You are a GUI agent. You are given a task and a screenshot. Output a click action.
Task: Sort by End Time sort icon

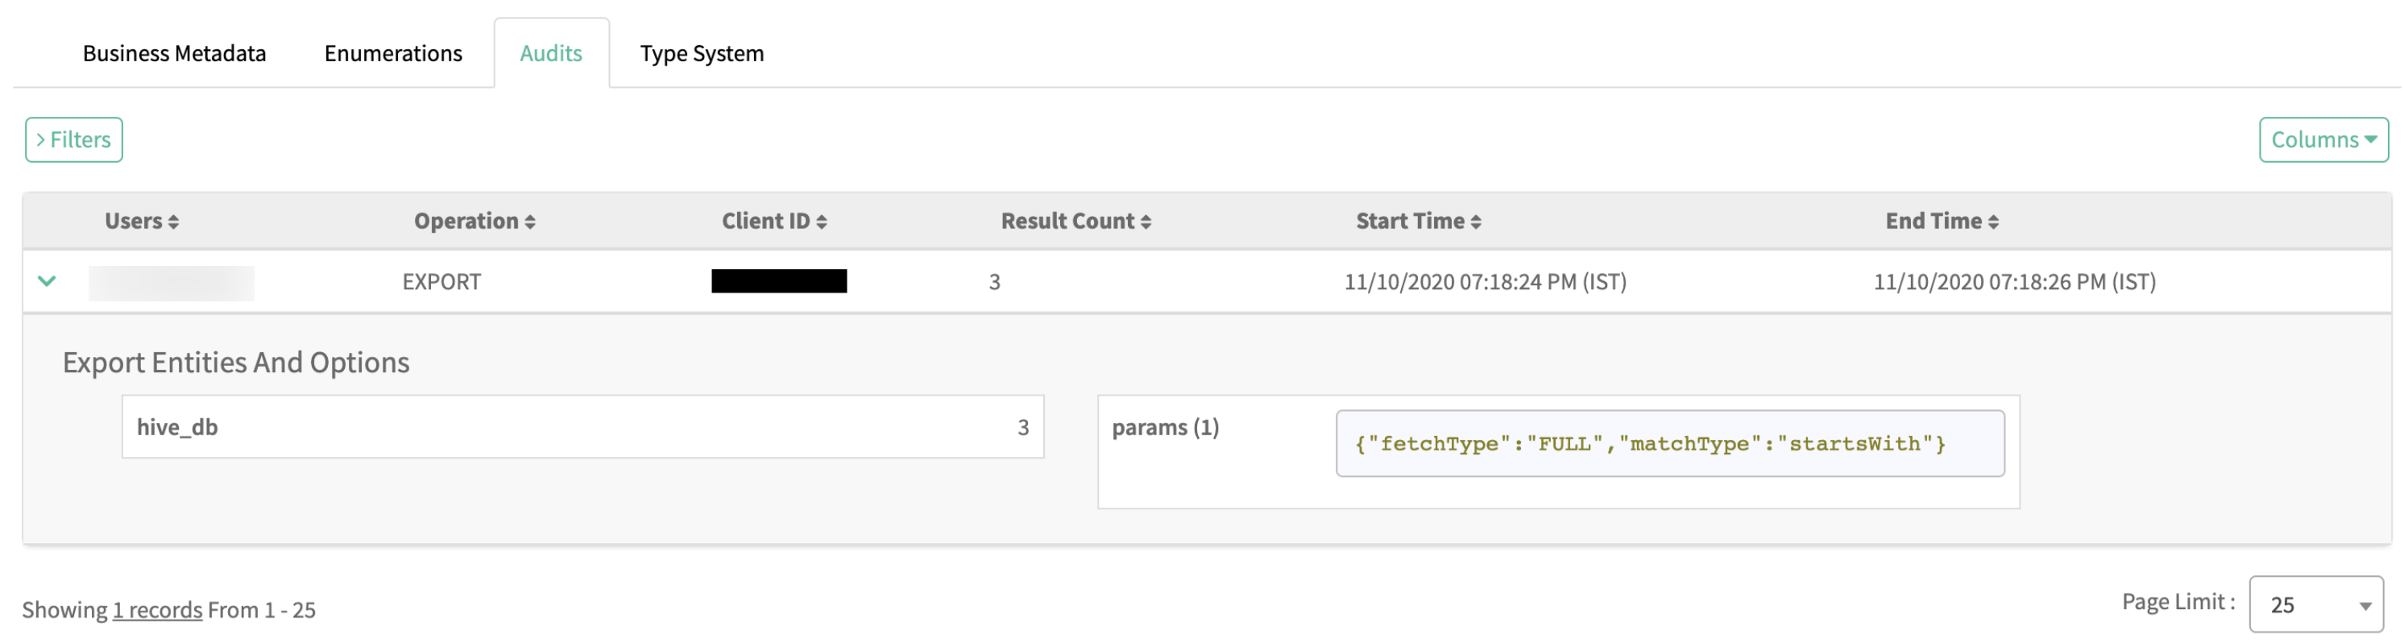pos(1993,222)
